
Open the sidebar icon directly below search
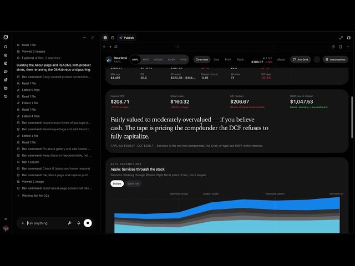[6, 55]
